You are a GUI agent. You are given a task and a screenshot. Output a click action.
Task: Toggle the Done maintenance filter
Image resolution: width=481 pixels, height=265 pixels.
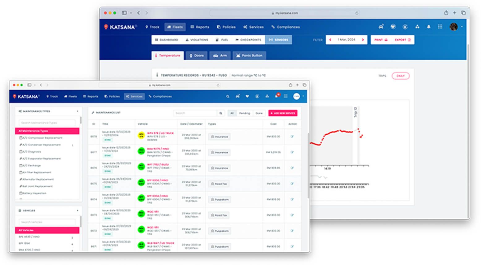pos(259,113)
